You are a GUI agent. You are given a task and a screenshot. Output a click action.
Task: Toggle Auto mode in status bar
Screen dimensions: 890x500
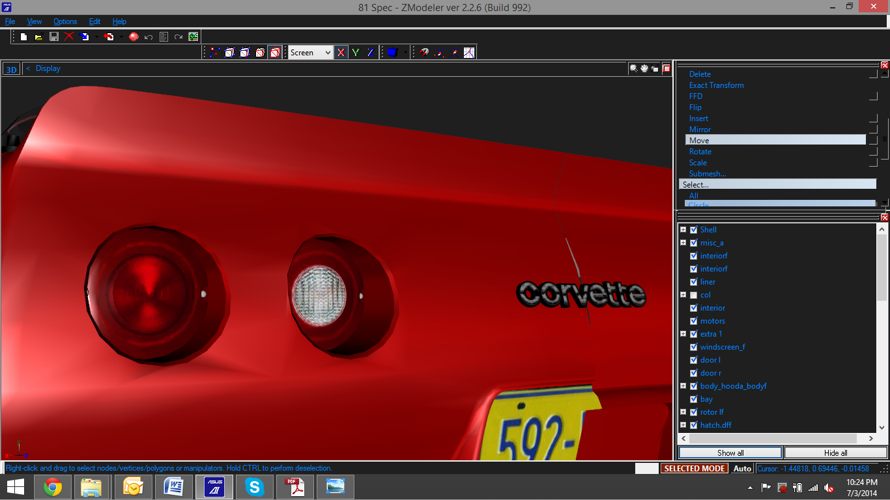(742, 468)
